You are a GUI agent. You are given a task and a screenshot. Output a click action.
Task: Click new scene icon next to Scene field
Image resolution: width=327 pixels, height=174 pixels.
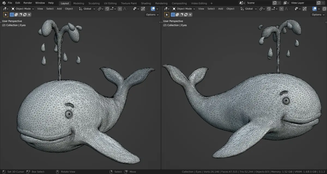point(275,3)
